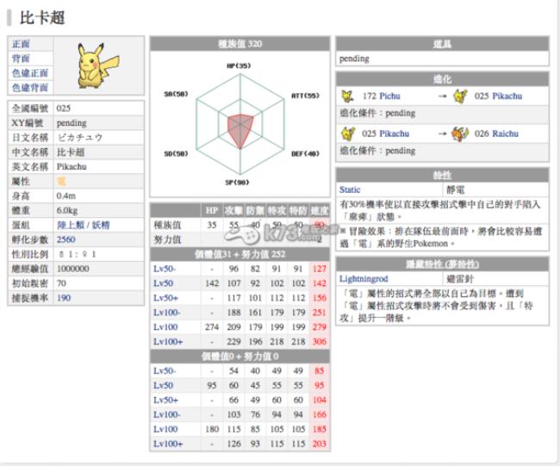Image resolution: width=560 pixels, height=466 pixels.
Task: Click the Lv100- label in the 個體值31 table
Action: (x=167, y=313)
